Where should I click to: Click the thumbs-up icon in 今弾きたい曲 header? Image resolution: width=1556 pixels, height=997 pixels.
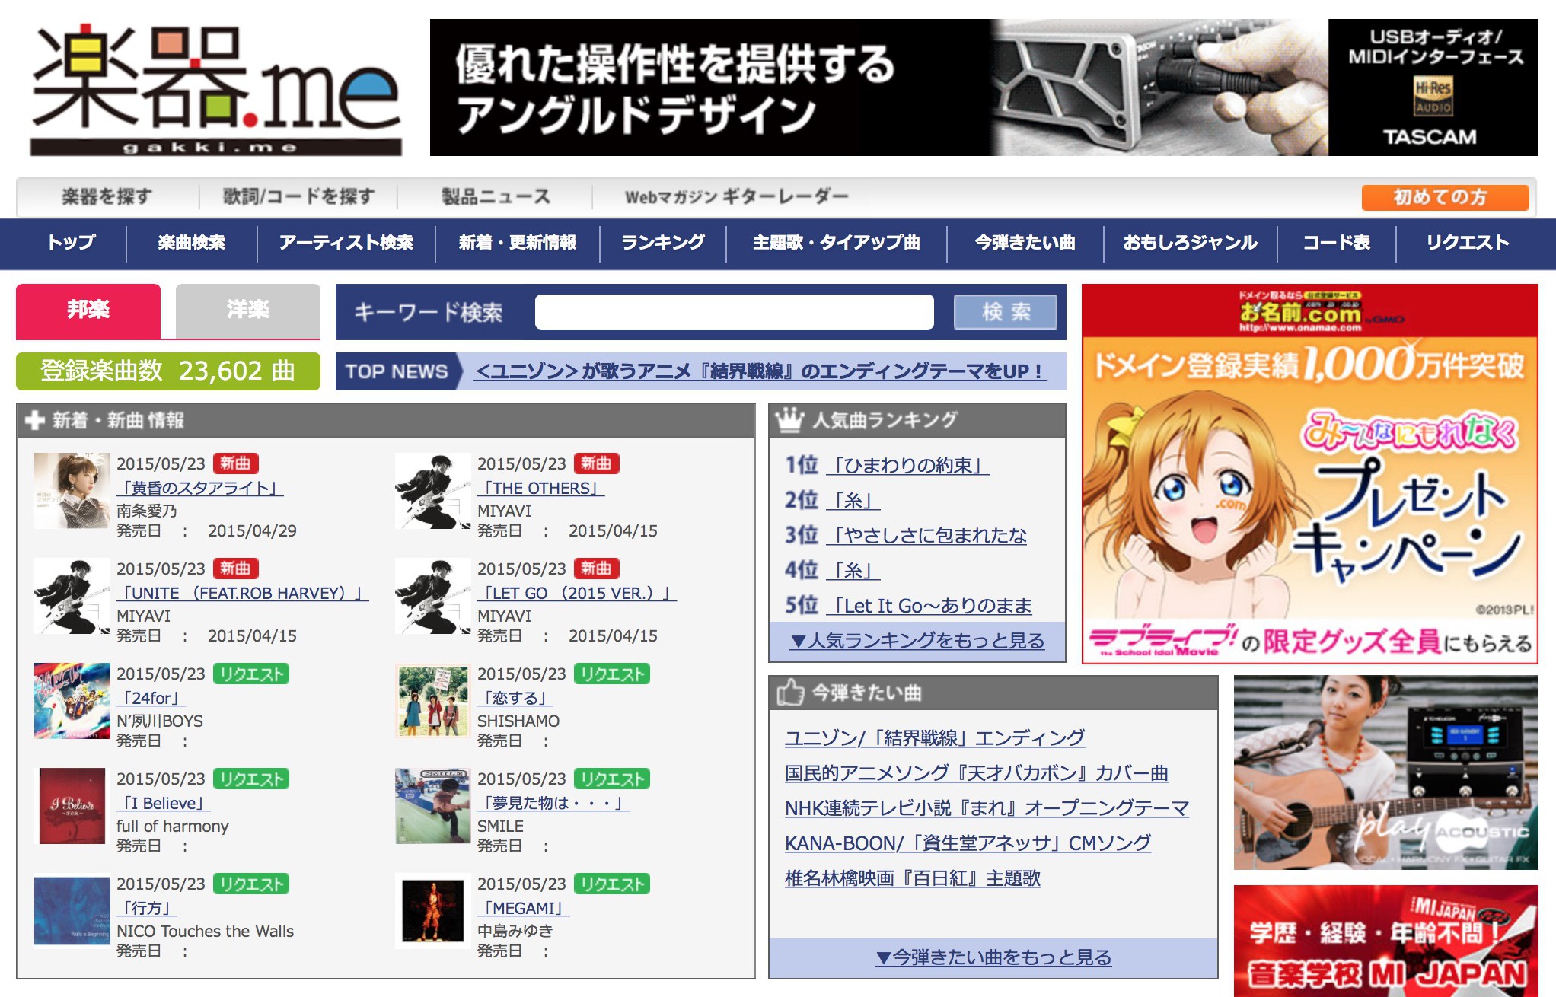[x=790, y=693]
